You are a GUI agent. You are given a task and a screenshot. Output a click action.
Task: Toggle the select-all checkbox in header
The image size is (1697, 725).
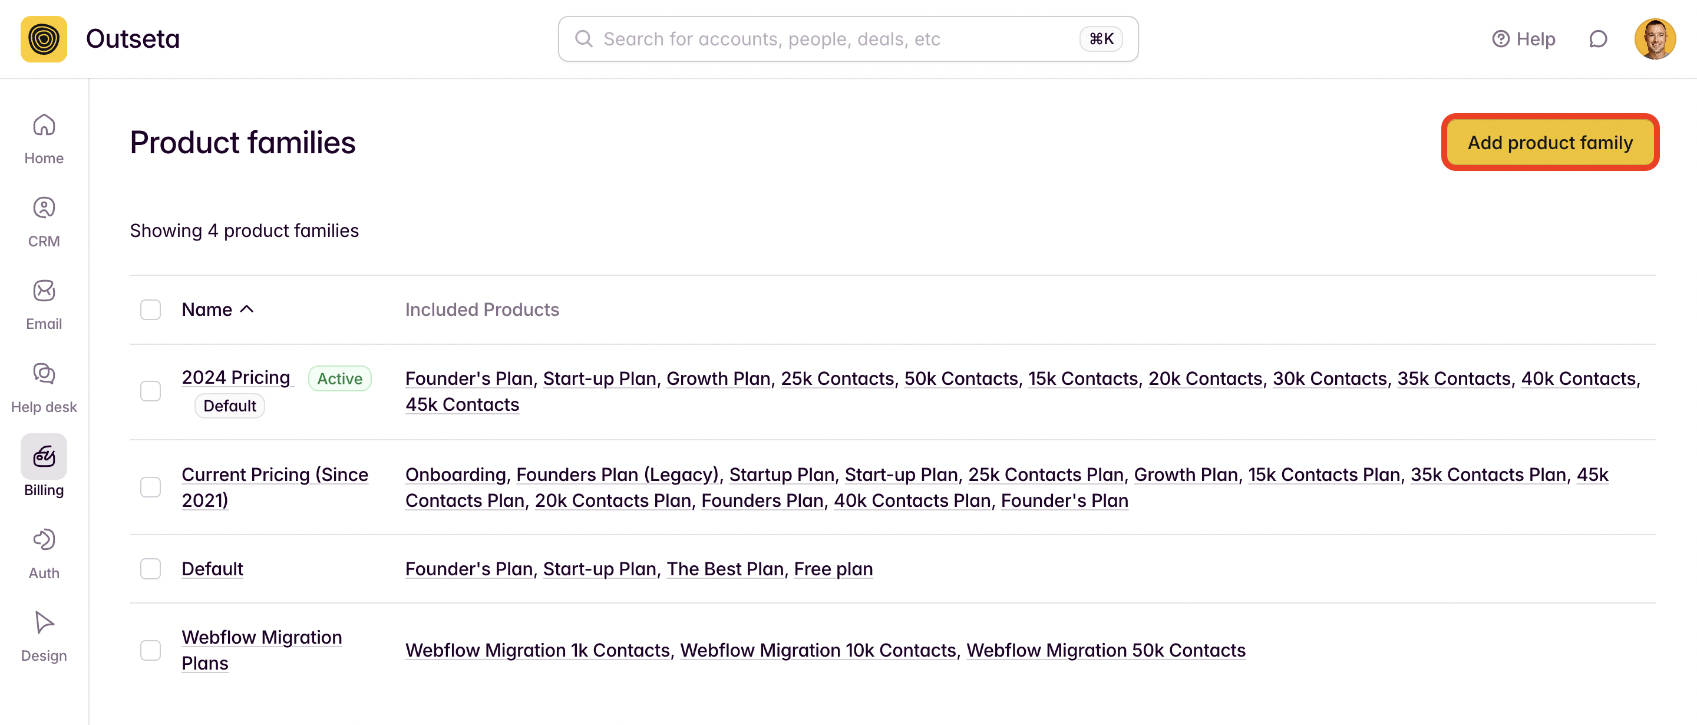click(x=150, y=310)
